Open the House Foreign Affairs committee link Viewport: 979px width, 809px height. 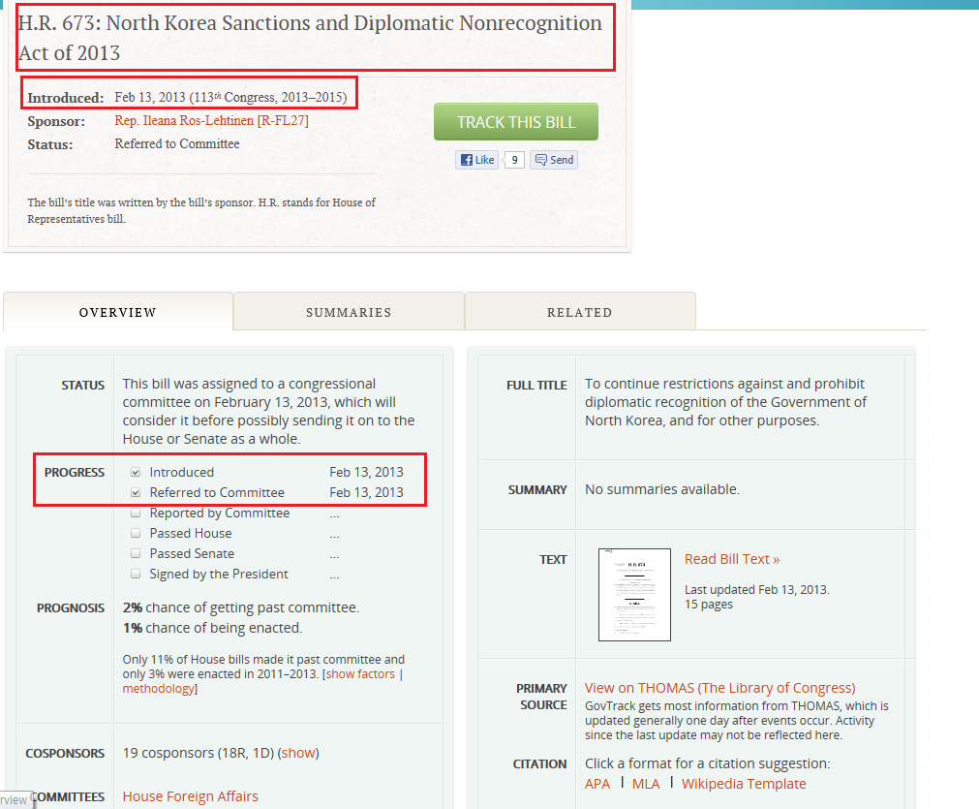click(191, 795)
